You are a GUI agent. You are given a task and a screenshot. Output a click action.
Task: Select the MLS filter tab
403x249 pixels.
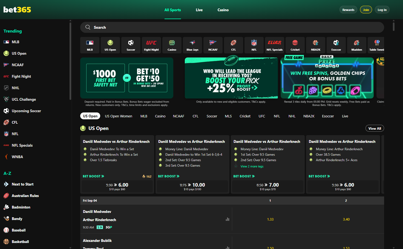click(x=228, y=116)
